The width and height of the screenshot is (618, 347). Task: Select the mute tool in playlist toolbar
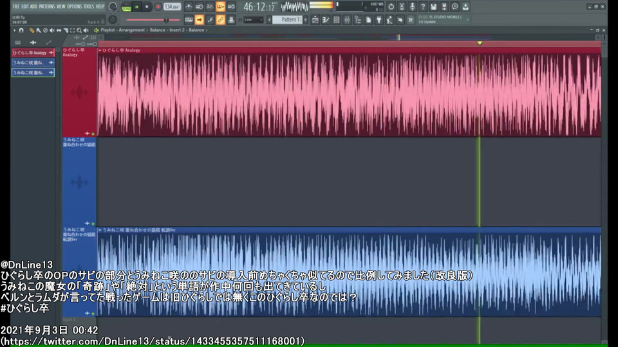(52, 30)
